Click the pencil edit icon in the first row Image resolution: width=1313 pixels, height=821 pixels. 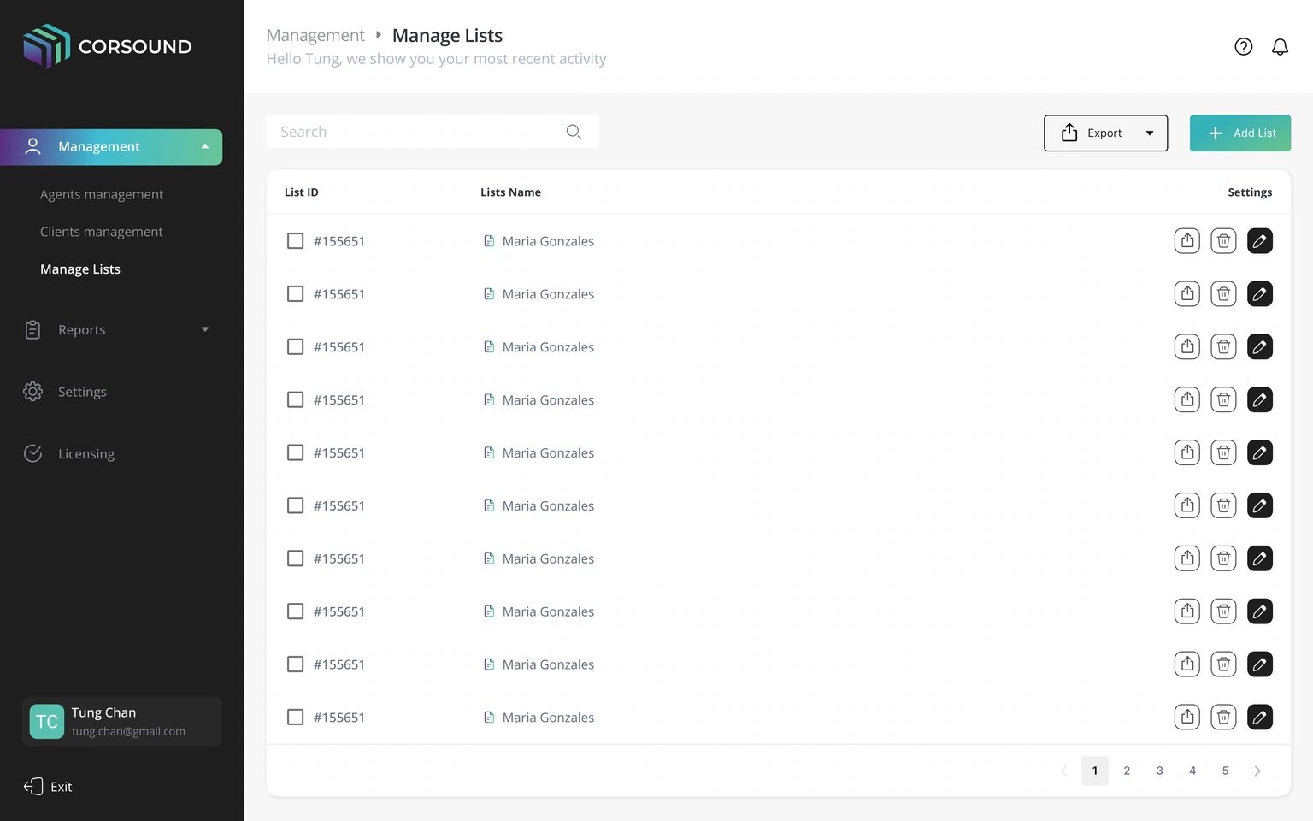1260,241
